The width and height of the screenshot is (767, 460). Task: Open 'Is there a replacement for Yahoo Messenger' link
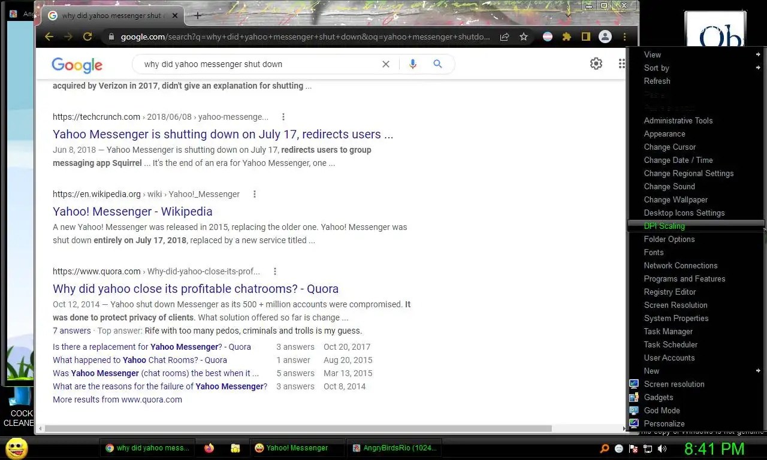(152, 347)
